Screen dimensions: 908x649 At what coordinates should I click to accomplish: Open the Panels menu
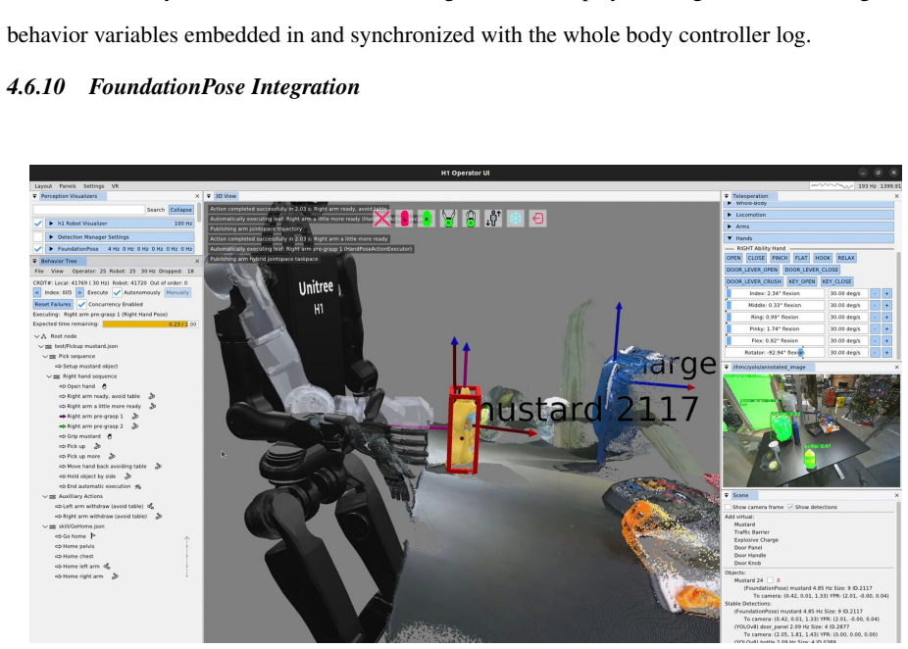point(68,186)
